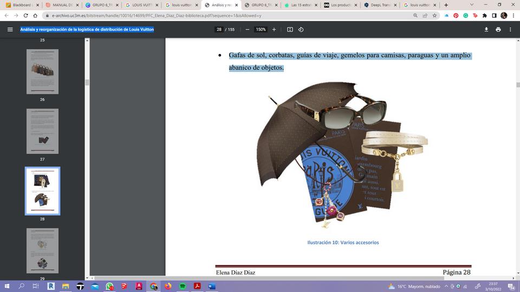Go back to previous page in browser
This screenshot has width=520, height=292.
[6, 16]
